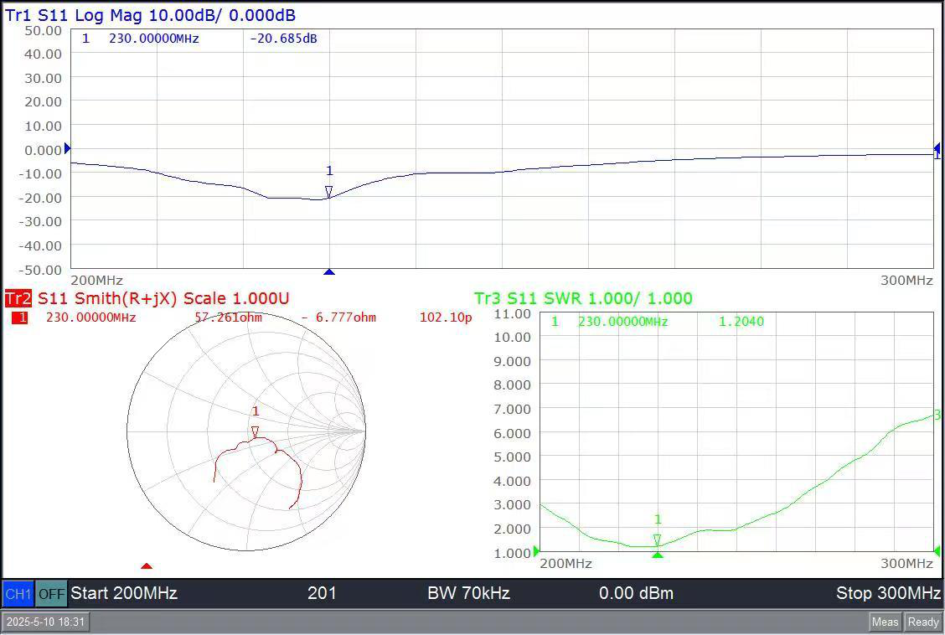Click the -6.777ohm reactance readout
Viewport: 945px width, 635px height.
(x=338, y=317)
